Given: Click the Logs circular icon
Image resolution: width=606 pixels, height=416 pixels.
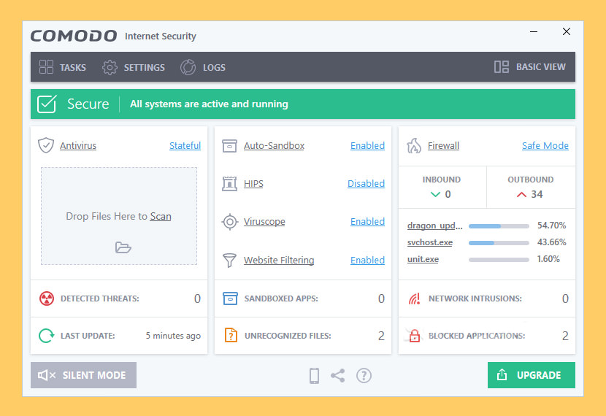Looking at the screenshot, I should click(188, 67).
